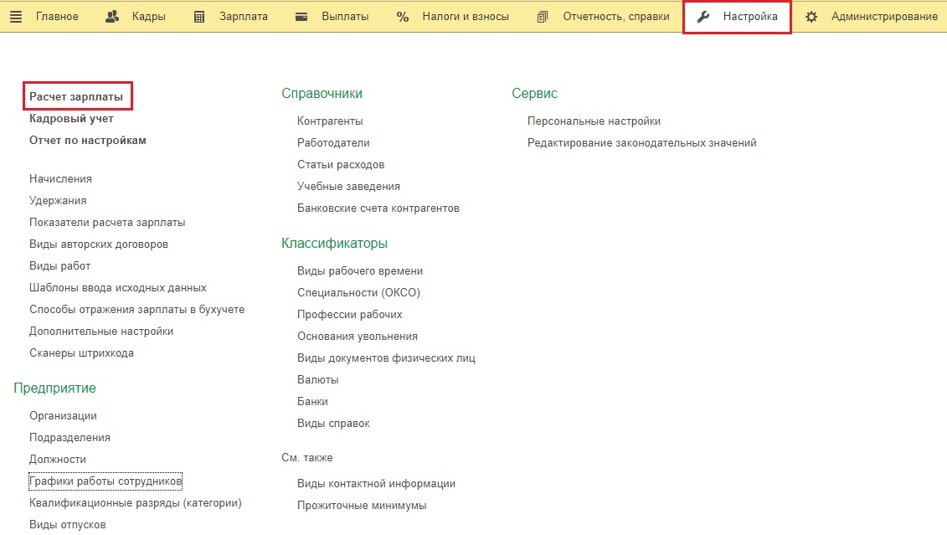Open the Кадры section
The width and height of the screenshot is (947, 535).
tap(149, 16)
